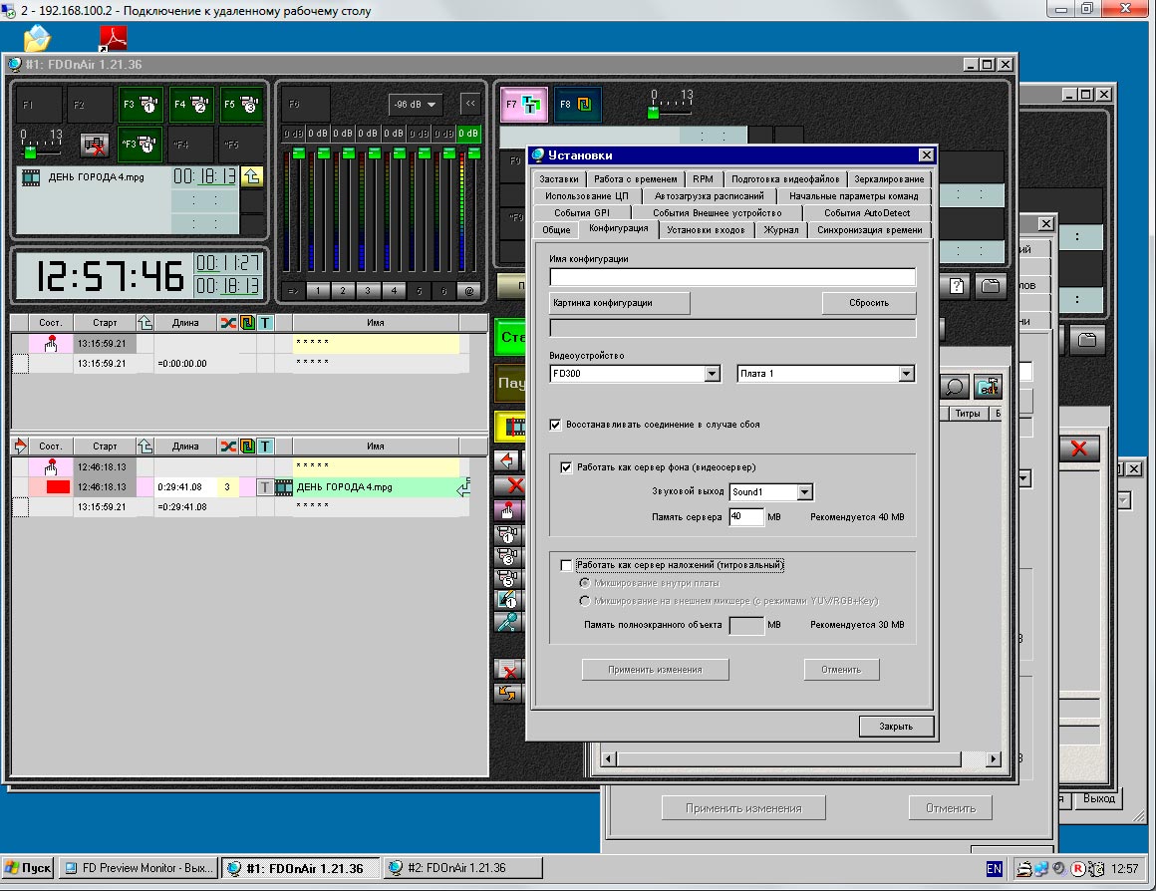The image size is (1156, 891).
Task: Click the magnifier search icon
Action: point(955,387)
